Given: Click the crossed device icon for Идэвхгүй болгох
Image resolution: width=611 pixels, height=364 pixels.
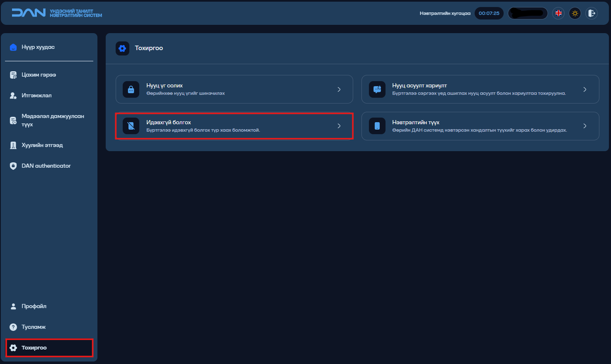Looking at the screenshot, I should click(x=131, y=126).
